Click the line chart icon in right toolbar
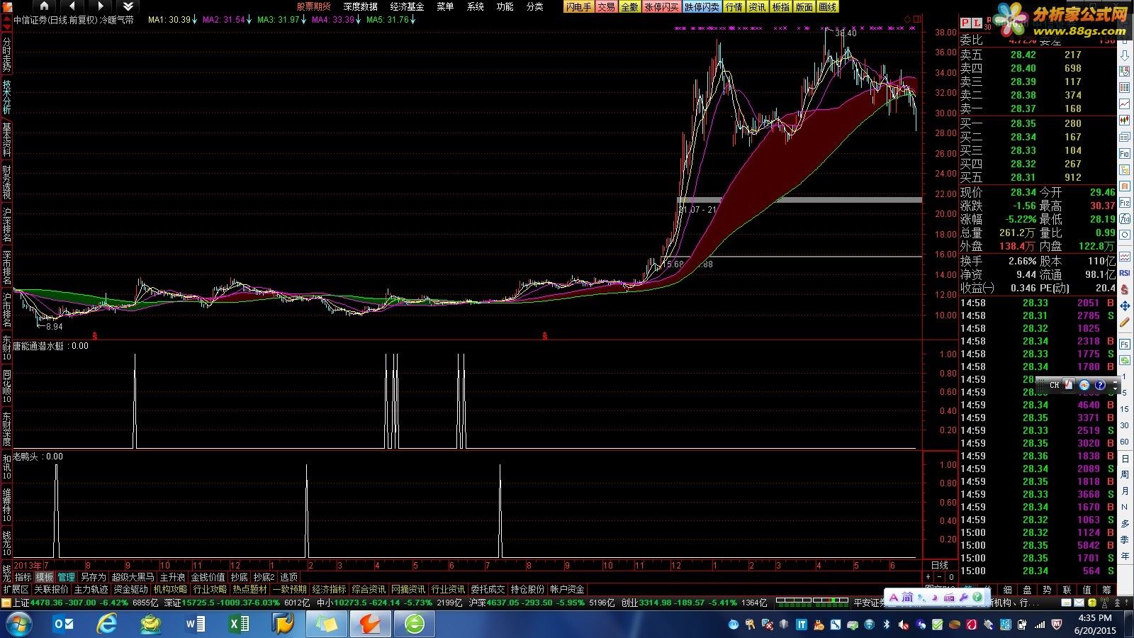This screenshot has height=638, width=1134. coord(1125,104)
